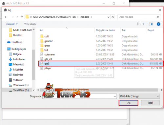Toggle the preview pane icon
Screen dimensions: 164x125
(151, 24)
